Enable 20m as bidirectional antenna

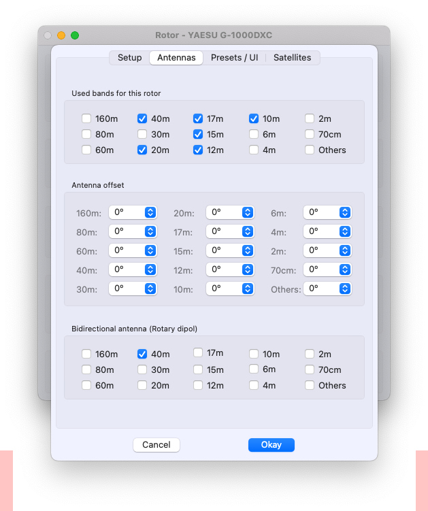142,385
